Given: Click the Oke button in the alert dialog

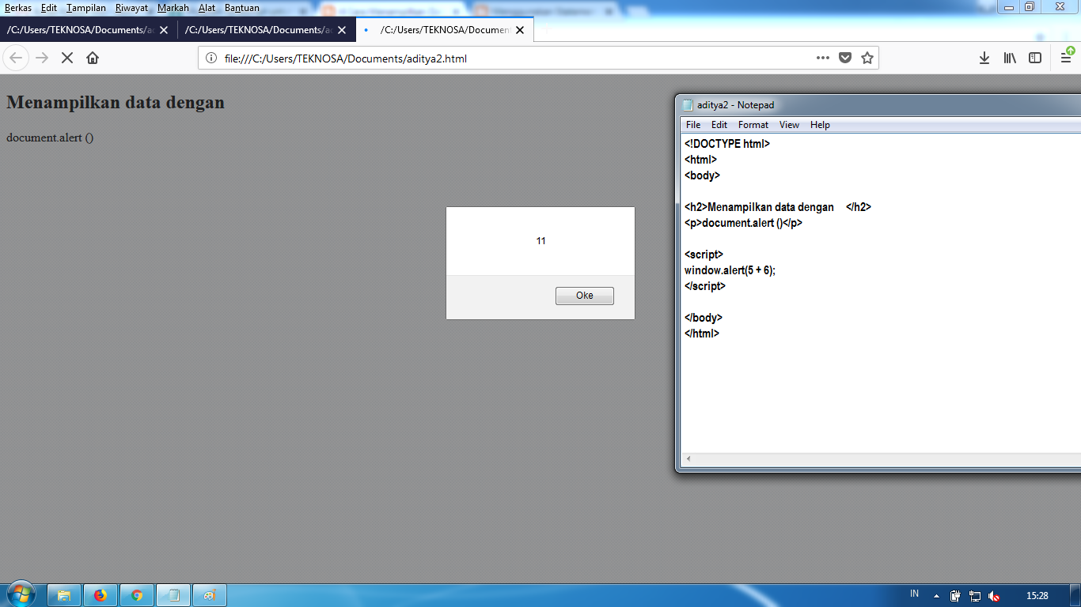Looking at the screenshot, I should tap(584, 296).
